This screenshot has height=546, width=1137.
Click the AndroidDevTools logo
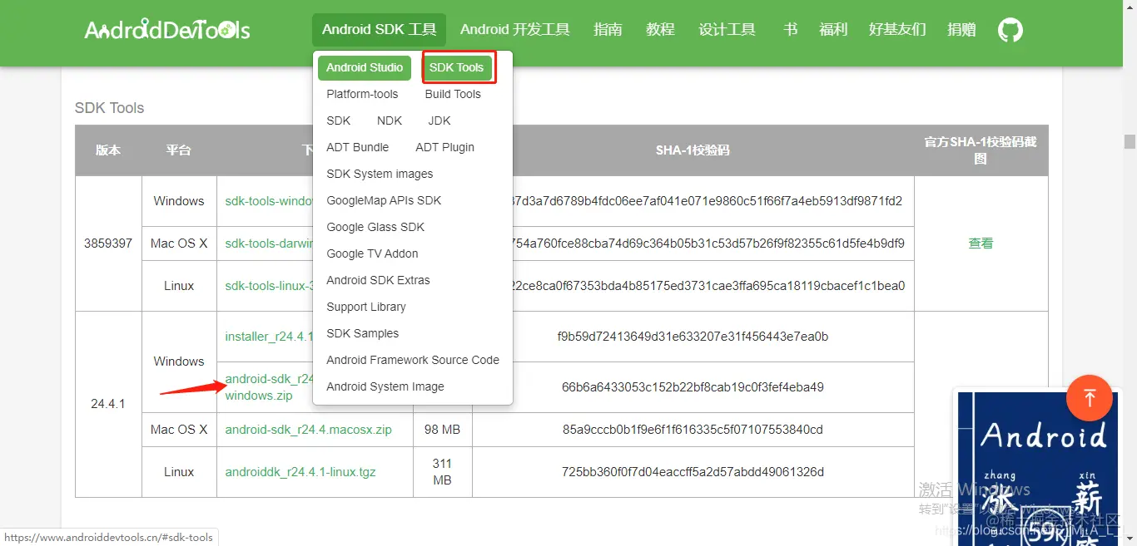click(167, 30)
